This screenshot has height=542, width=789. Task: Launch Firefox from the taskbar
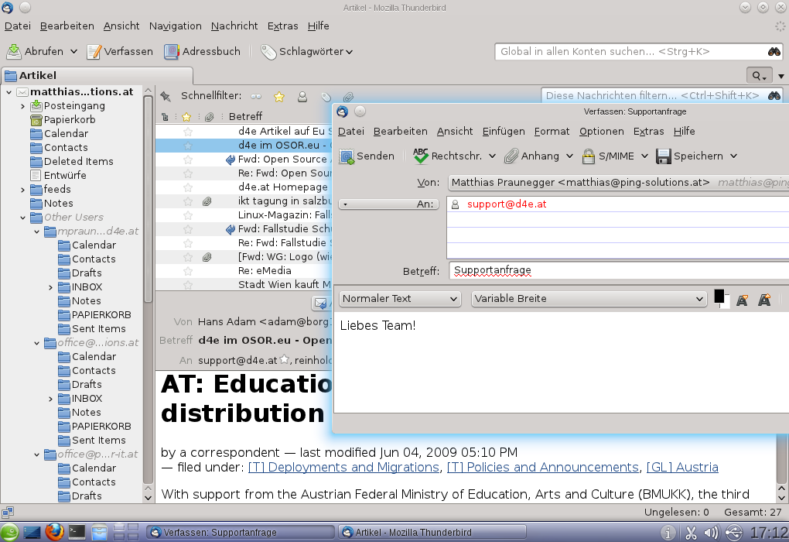54,532
